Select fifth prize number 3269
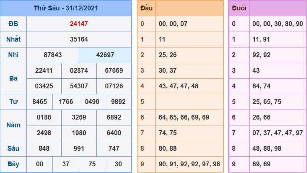The width and height of the screenshot is (307, 173). pos(79,117)
